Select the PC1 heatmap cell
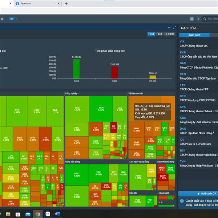 [96, 153]
